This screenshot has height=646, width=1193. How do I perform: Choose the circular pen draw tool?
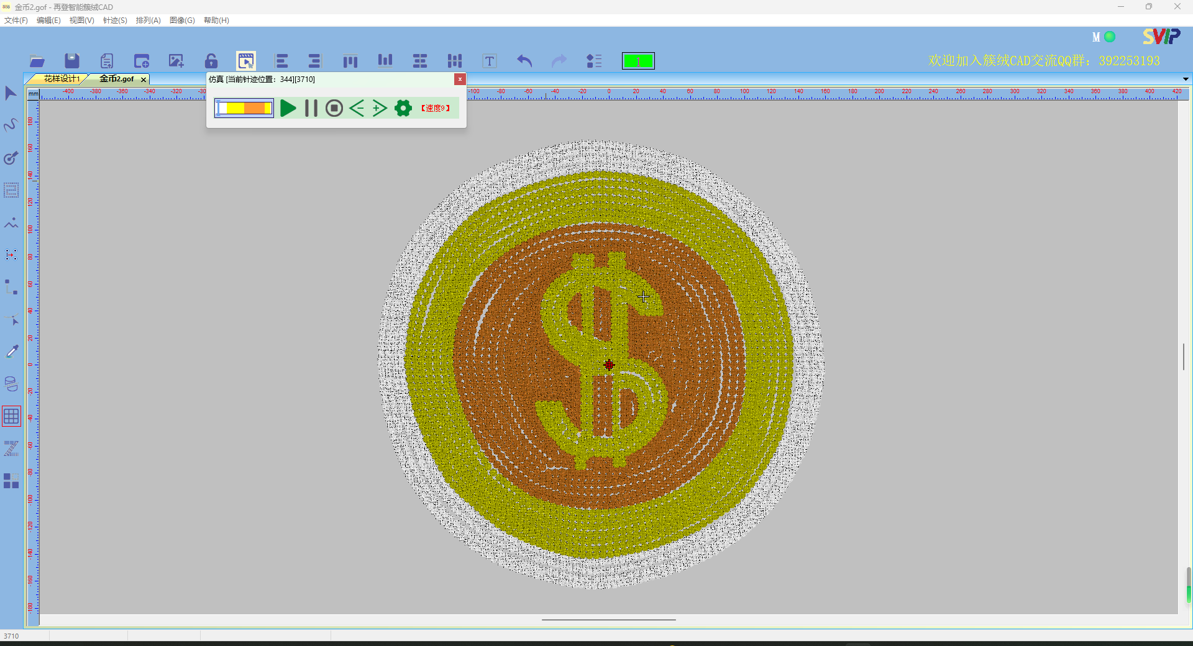point(11,158)
